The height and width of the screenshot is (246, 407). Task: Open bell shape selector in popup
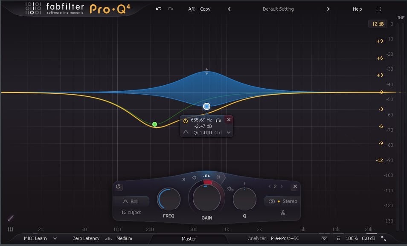[186, 132]
